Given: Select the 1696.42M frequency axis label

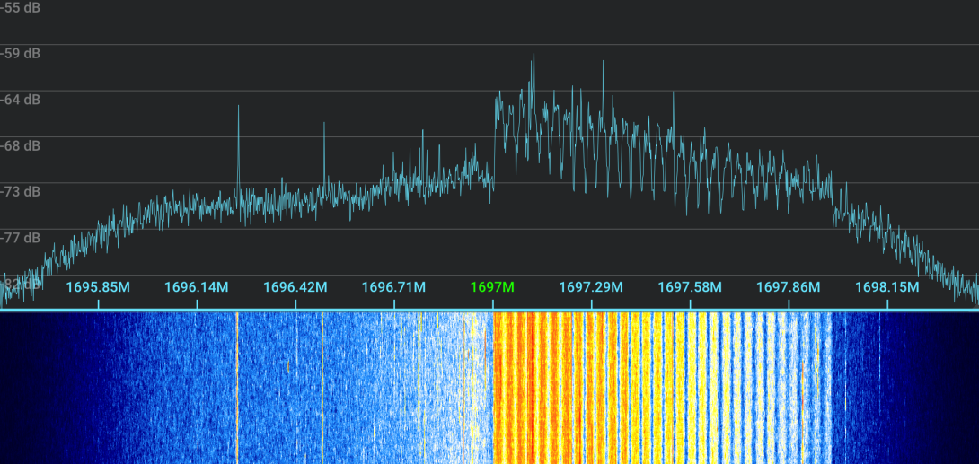Looking at the screenshot, I should click(x=295, y=287).
